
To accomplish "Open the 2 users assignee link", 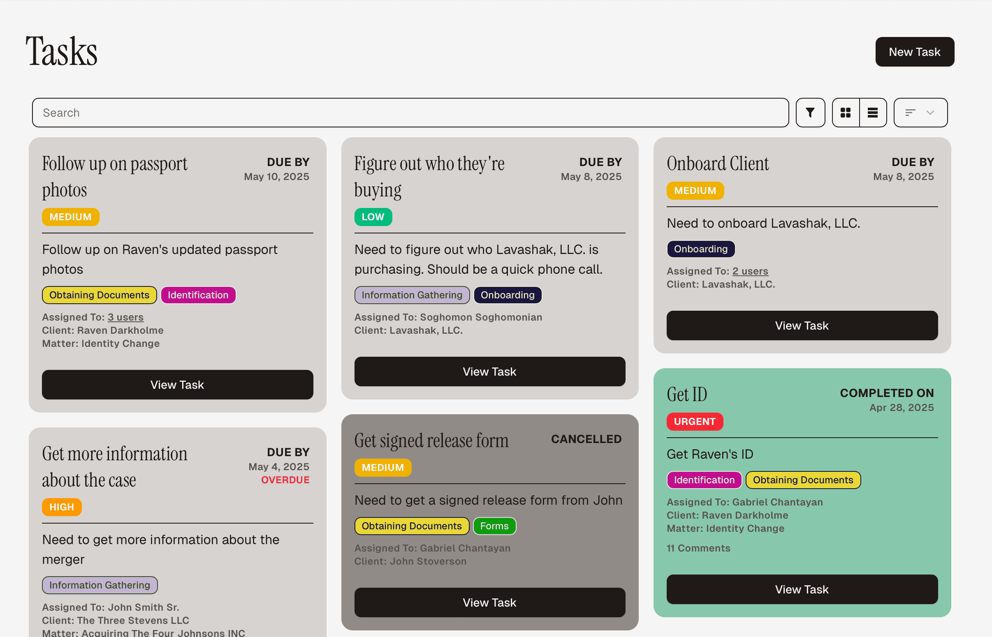I will (750, 271).
